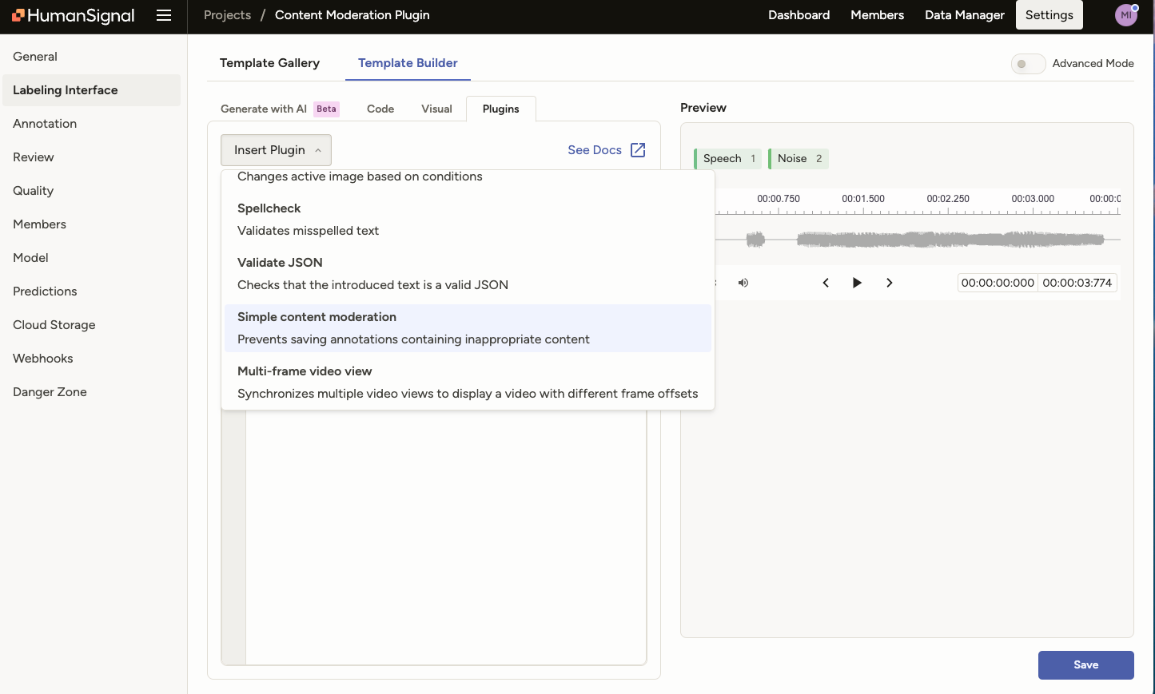Toggle Advanced Mode switch
This screenshot has height=694, width=1155.
pyautogui.click(x=1028, y=64)
